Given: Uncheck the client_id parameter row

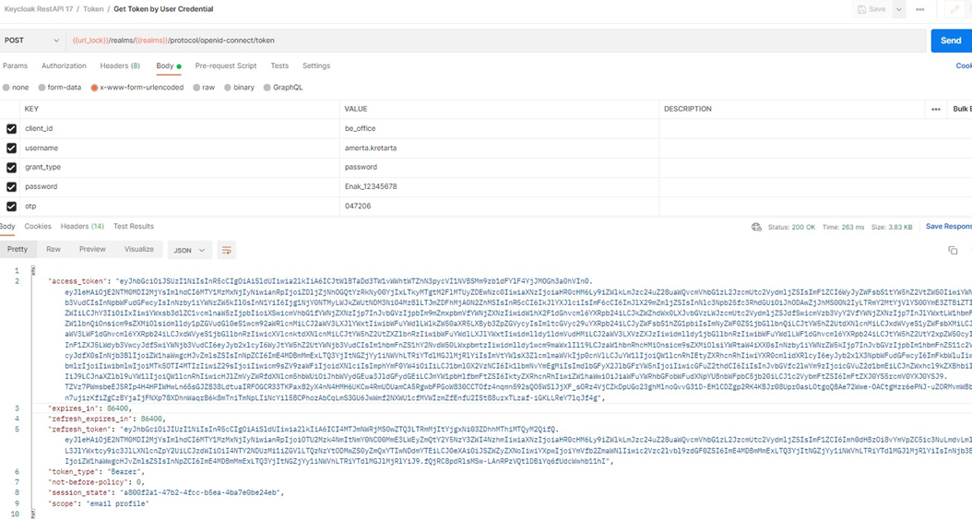Looking at the screenshot, I should tap(11, 128).
